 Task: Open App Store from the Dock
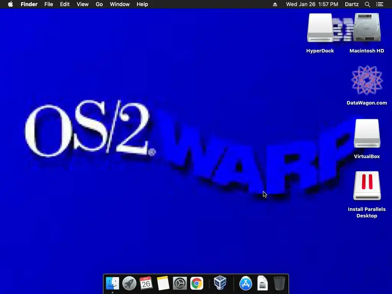(246, 284)
